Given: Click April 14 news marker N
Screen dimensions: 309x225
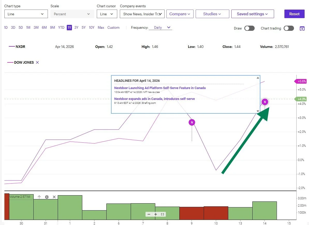Looking at the screenshot, I should (x=265, y=102).
